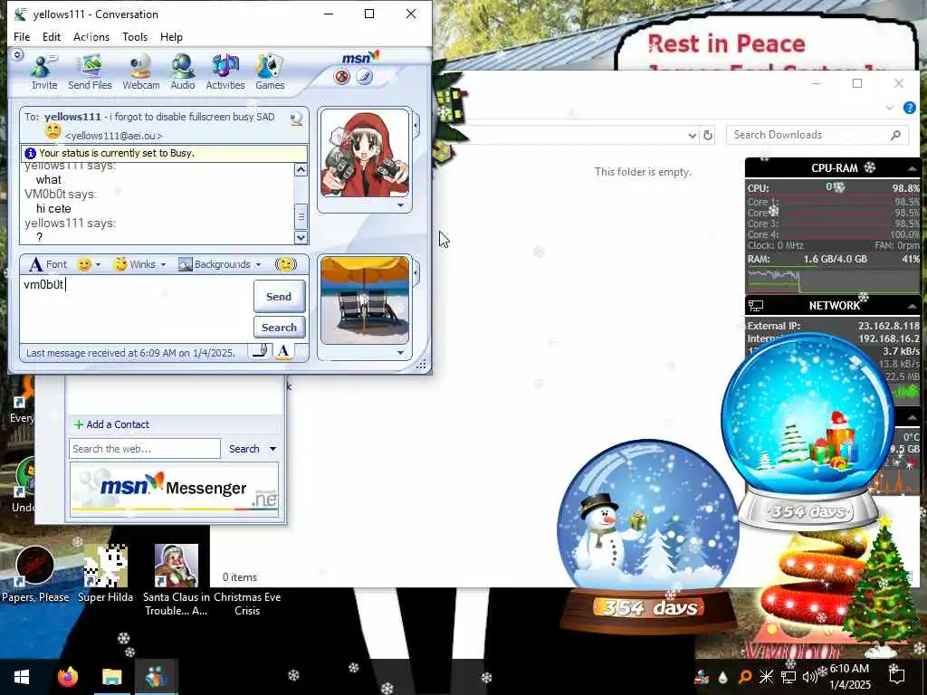
Task: Click the message input box with vm0b0t
Action: 137,309
